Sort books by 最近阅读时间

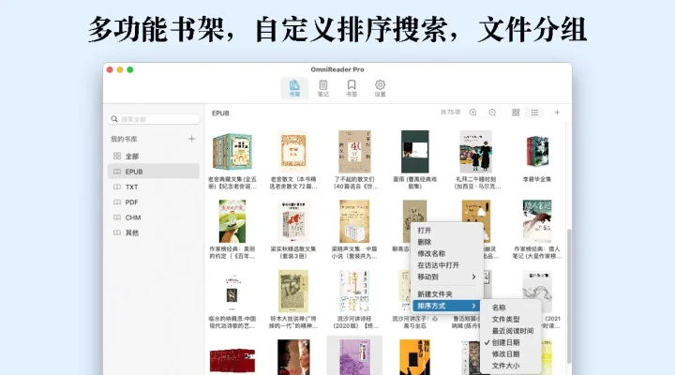(x=511, y=331)
